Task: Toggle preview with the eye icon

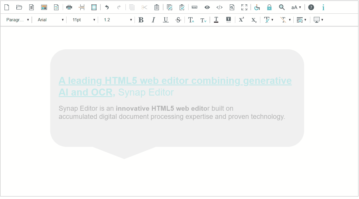Action: point(207,7)
